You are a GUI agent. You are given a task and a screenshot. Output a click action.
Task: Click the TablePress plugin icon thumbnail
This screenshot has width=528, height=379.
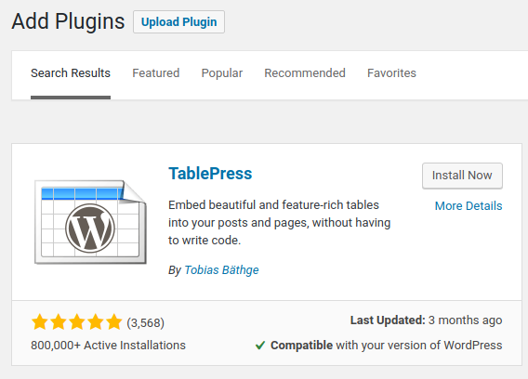(x=90, y=222)
